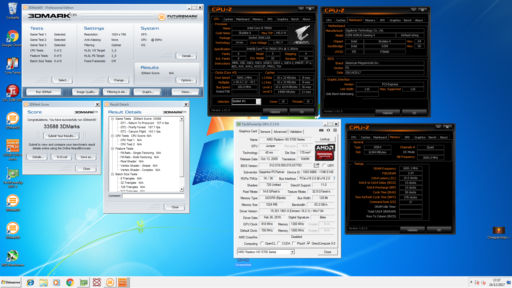Collapse the Game Tests tree node
The height and width of the screenshot is (288, 512).
(113, 119)
